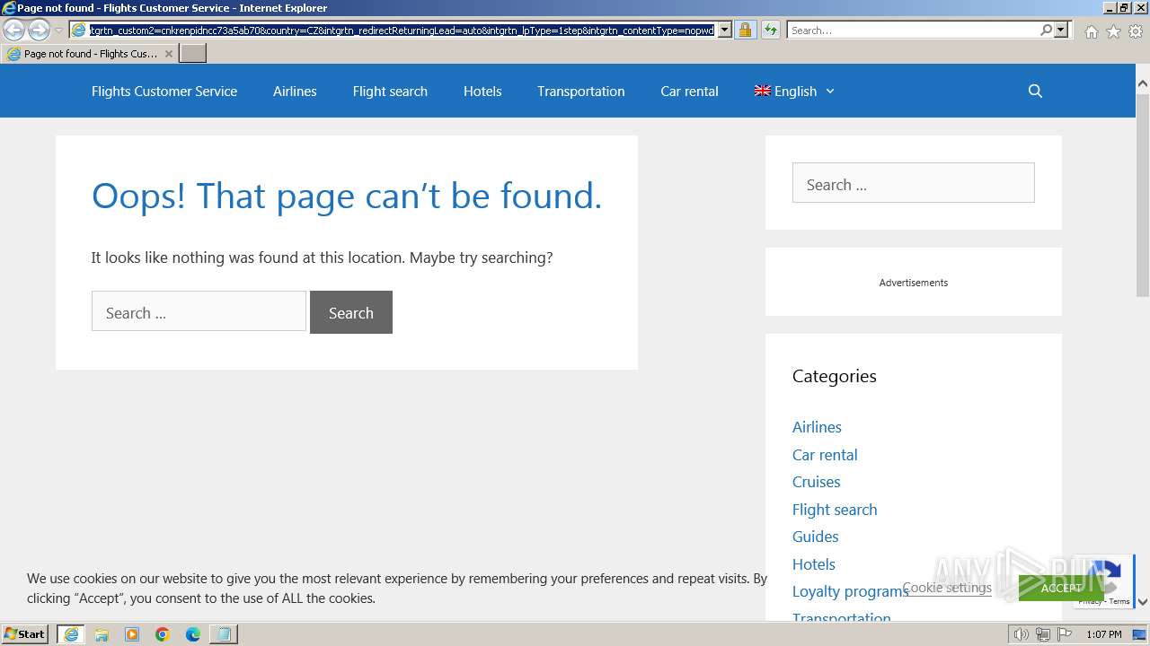Open the notepad-style taskbar icon

tap(224, 634)
